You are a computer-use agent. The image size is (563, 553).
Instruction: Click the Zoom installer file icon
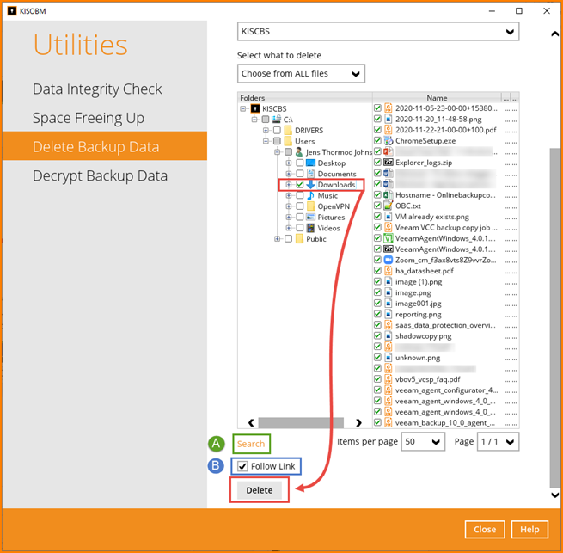click(389, 260)
